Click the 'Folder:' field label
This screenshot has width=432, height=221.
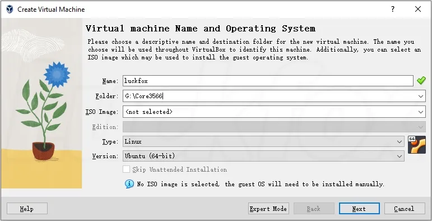pyautogui.click(x=107, y=96)
